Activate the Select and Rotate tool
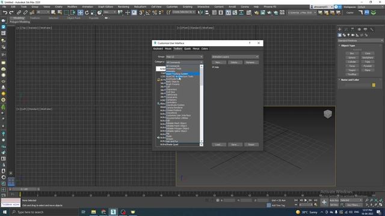 click(87, 13)
